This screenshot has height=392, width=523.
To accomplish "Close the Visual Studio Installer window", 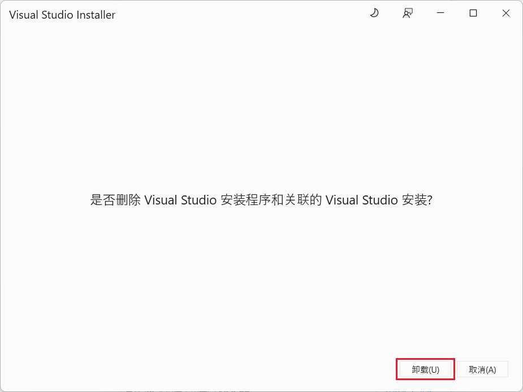I will pos(505,13).
